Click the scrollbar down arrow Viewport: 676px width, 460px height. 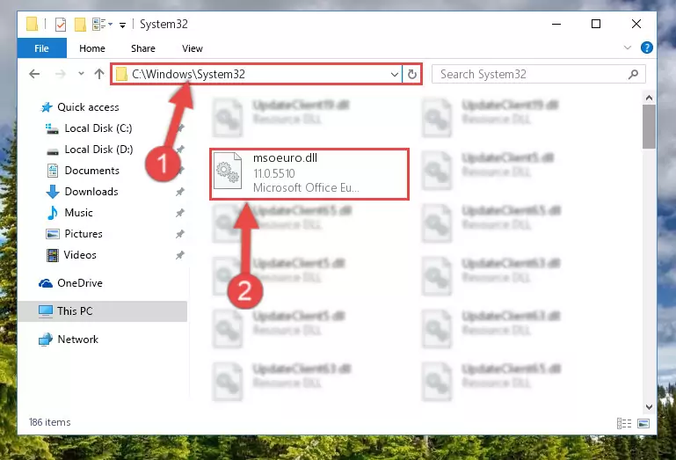[649, 407]
